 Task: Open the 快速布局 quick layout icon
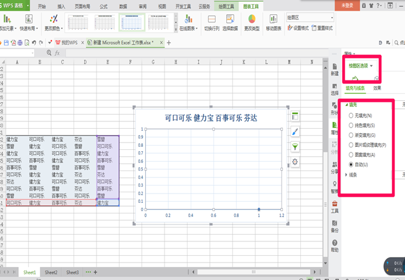29,19
